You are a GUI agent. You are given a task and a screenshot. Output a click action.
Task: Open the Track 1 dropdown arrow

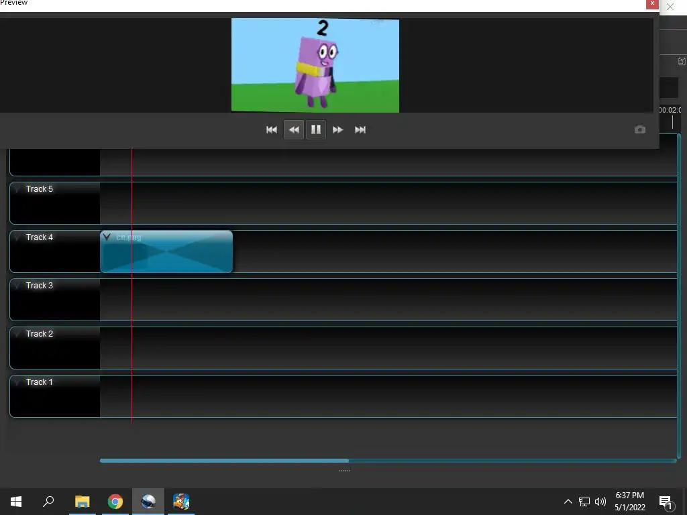17,382
